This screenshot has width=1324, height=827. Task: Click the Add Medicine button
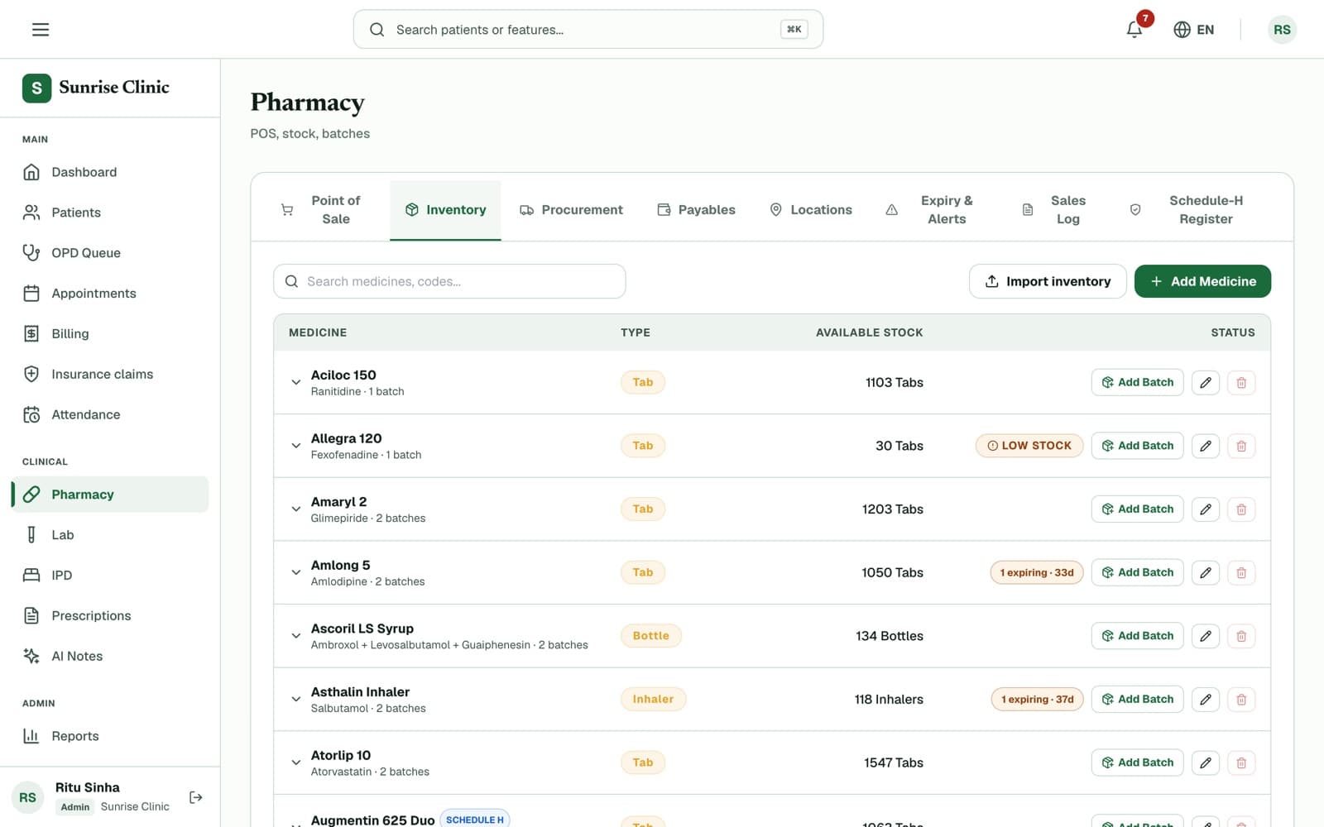(1202, 281)
